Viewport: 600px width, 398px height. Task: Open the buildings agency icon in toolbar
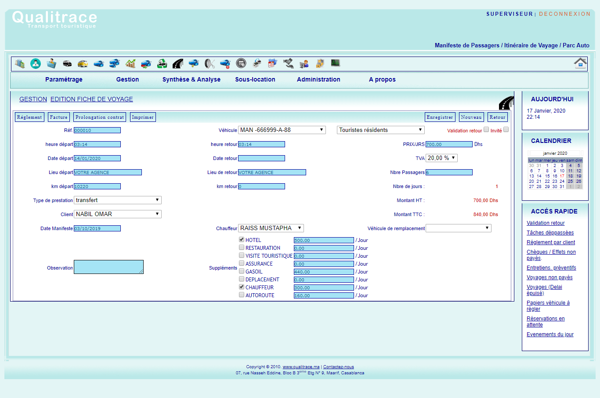pyautogui.click(x=20, y=64)
